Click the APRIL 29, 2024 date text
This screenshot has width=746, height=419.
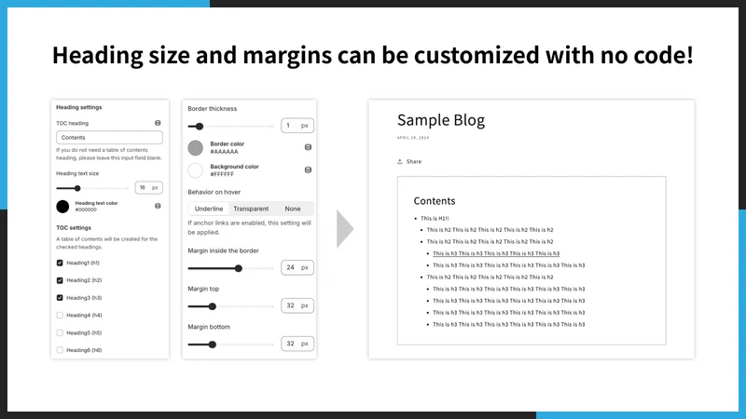pos(413,138)
